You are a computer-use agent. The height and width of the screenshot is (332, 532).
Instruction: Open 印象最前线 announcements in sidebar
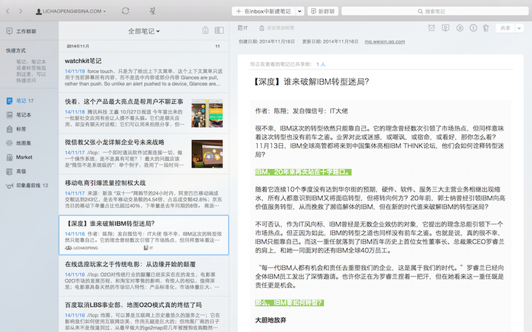click(27, 185)
